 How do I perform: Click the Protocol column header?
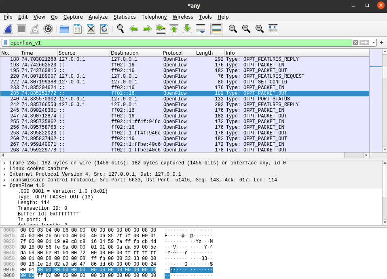pyautogui.click(x=178, y=53)
